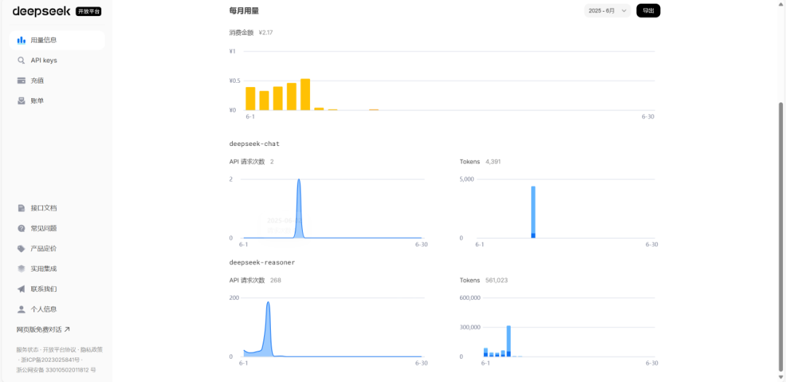Click the question mark icon beside 常见问题
Image resolution: width=786 pixels, height=382 pixels.
(21, 229)
